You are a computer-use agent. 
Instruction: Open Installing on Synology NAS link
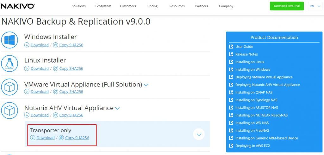tap(256, 100)
